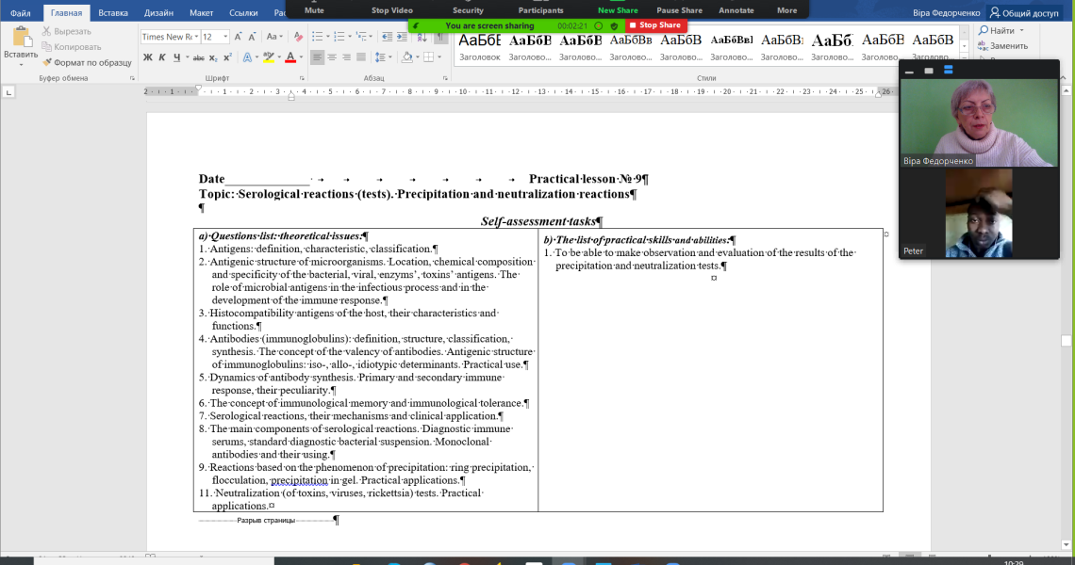The image size is (1075, 565).
Task: Copy selection with Копировать
Action: coord(72,46)
